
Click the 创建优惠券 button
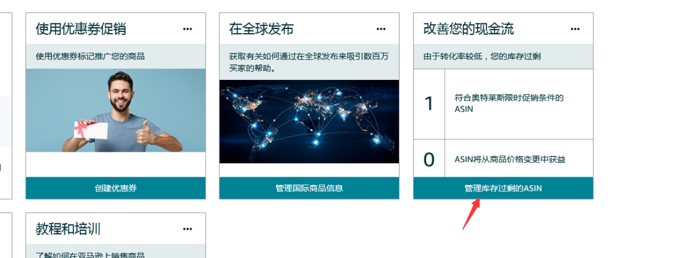click(x=116, y=188)
